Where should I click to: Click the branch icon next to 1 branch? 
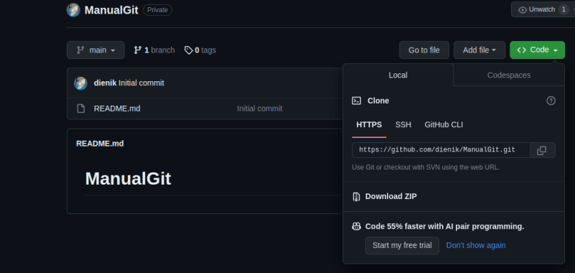coord(137,50)
